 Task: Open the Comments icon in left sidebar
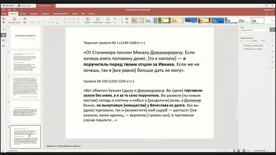pyautogui.click(x=3, y=40)
